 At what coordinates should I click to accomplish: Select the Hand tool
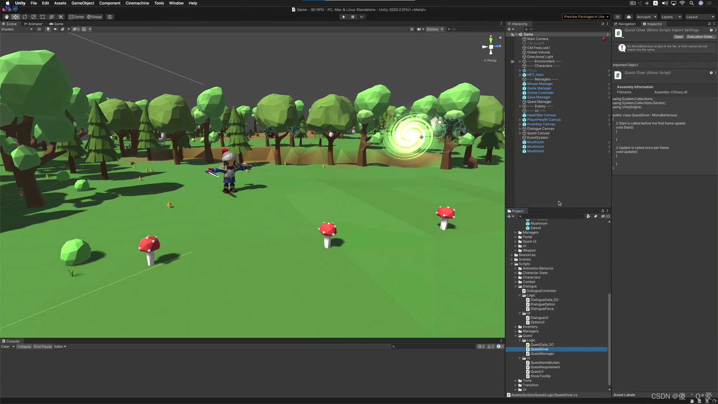6,17
